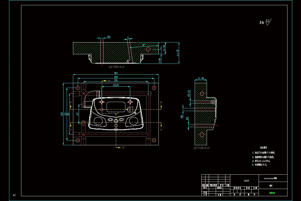Click the 40CR material text
Screen dimensions: 301x201
(x=246, y=181)
